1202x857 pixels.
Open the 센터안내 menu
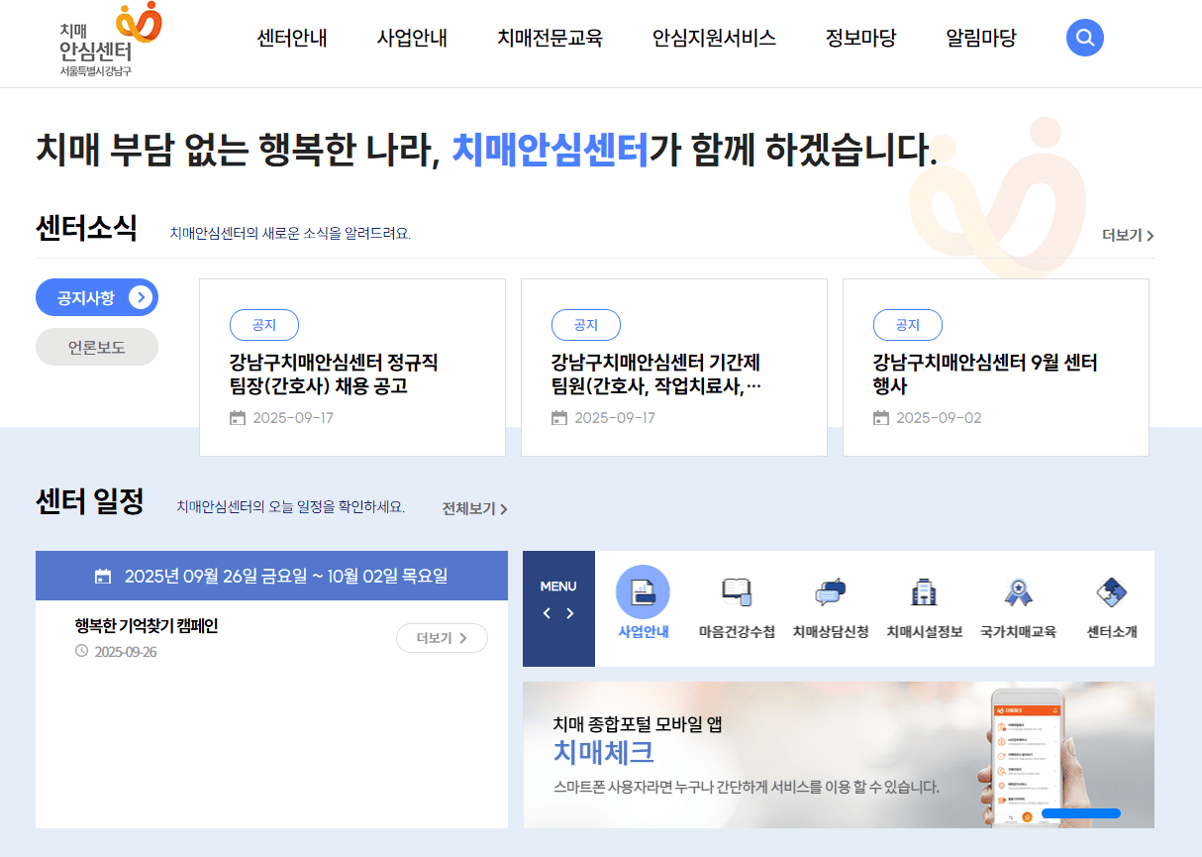click(x=291, y=38)
